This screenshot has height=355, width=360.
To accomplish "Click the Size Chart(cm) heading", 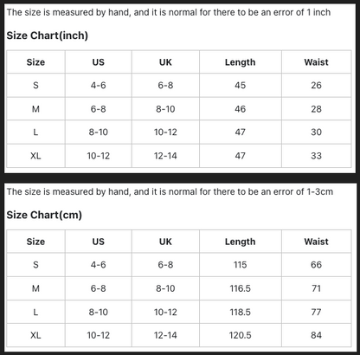I will pyautogui.click(x=44, y=215).
